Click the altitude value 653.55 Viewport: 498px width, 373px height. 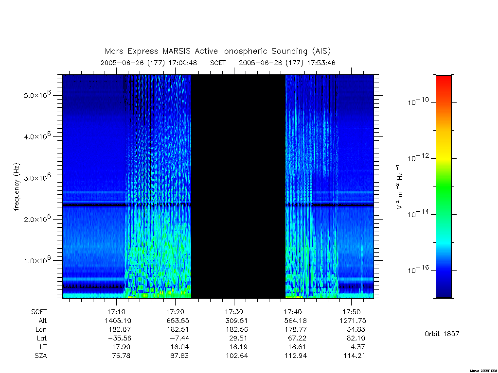coord(178,321)
